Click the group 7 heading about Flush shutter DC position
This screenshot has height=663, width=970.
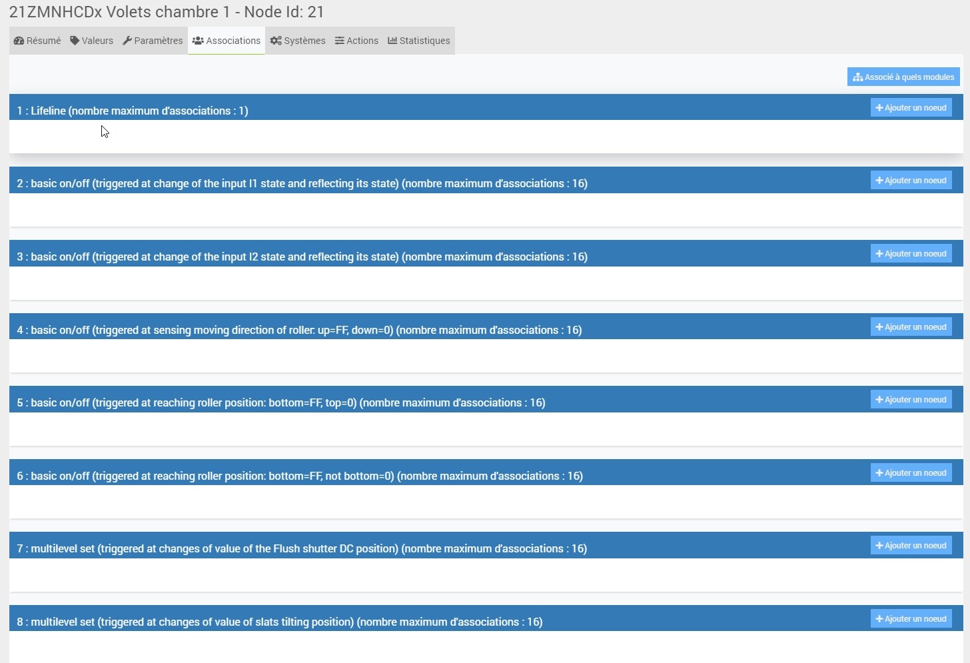pyautogui.click(x=302, y=549)
